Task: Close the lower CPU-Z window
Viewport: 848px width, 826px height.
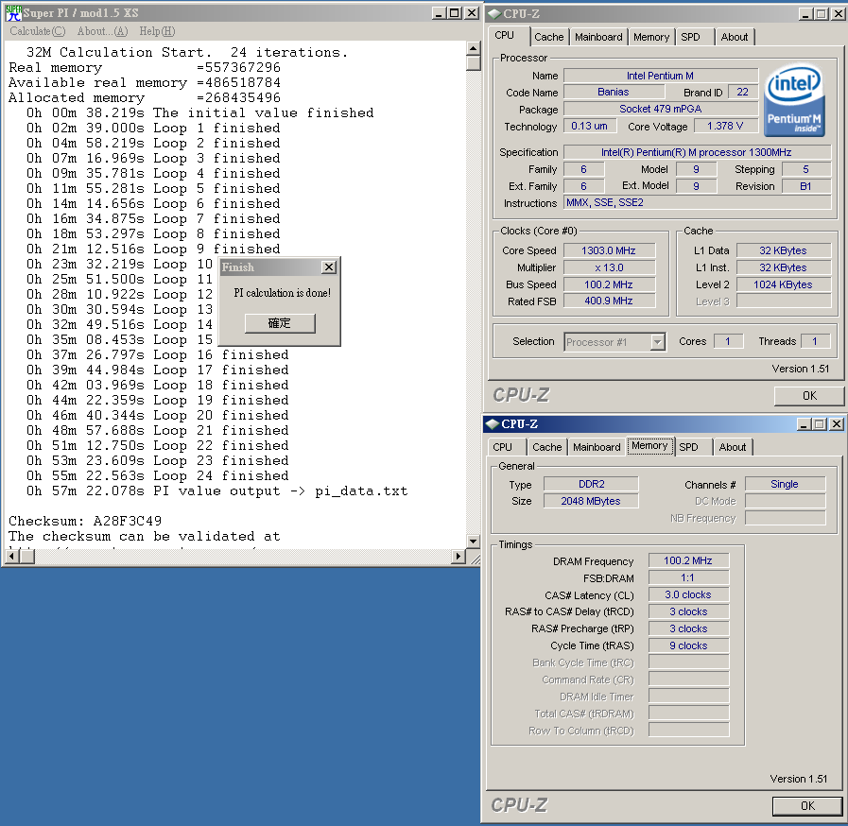Action: pos(836,423)
